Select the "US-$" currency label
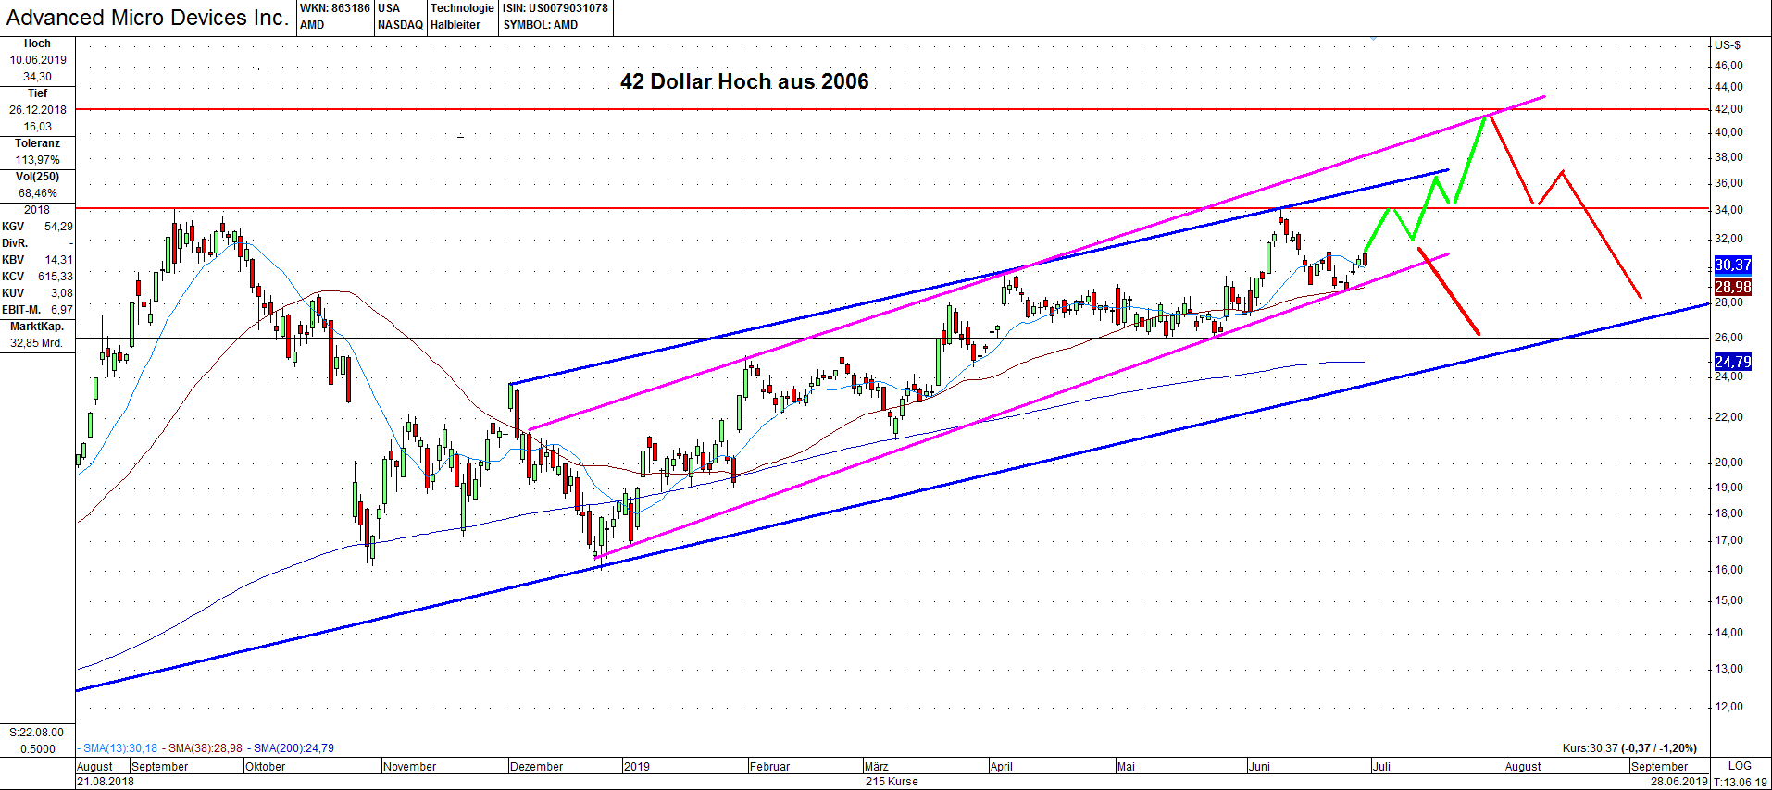This screenshot has height=790, width=1772. click(1728, 44)
